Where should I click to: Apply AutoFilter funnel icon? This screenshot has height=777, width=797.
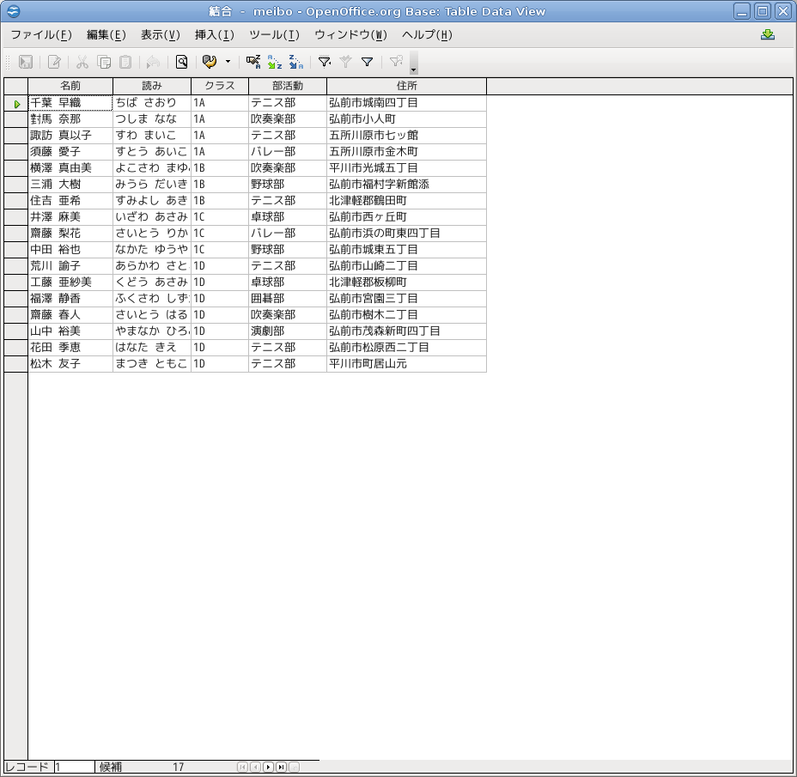(x=325, y=62)
